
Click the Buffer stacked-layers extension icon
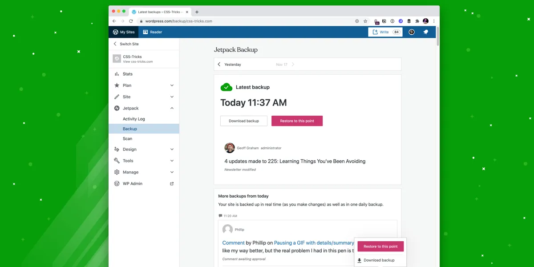click(x=409, y=21)
